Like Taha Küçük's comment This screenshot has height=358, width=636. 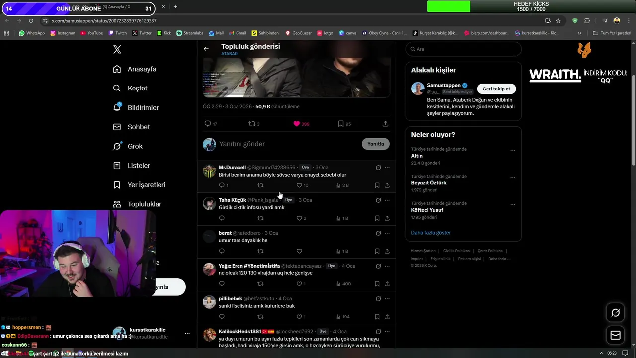coord(299,218)
